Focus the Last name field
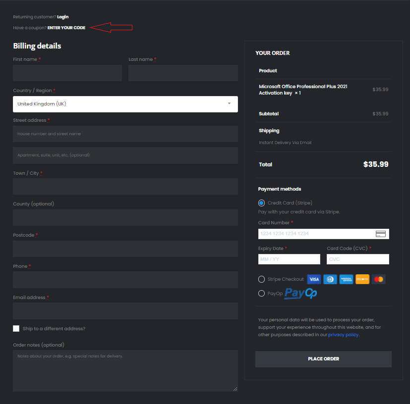410x404 pixels. [x=183, y=73]
